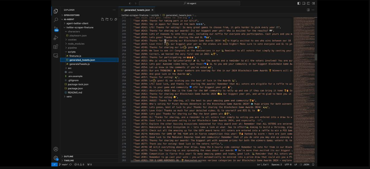Screen dimensions: 370x169
Task: Click Ln 1, Col 1 in status bar
Action: (263, 164)
